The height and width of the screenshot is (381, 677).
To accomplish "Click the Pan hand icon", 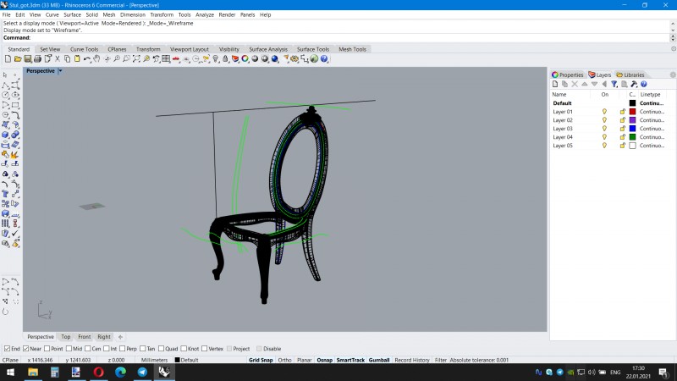I will click(96, 58).
